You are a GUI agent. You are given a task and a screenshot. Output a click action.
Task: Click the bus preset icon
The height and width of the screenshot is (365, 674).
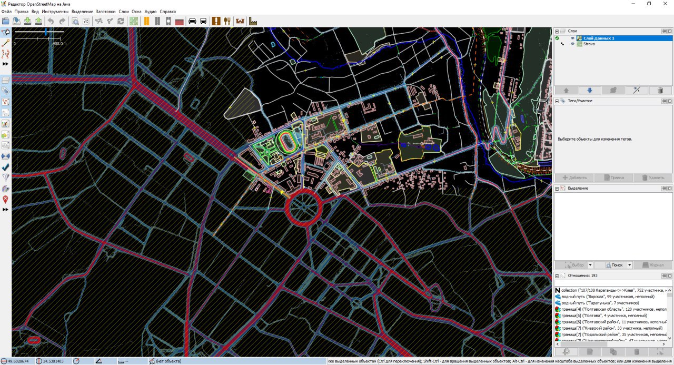pos(203,21)
